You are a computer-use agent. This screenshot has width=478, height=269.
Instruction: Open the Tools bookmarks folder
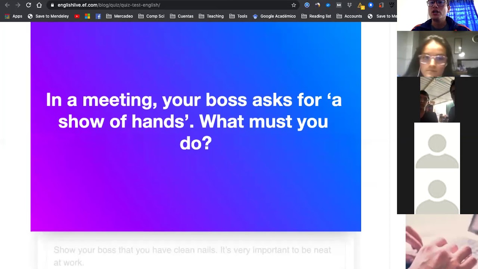[x=238, y=16]
